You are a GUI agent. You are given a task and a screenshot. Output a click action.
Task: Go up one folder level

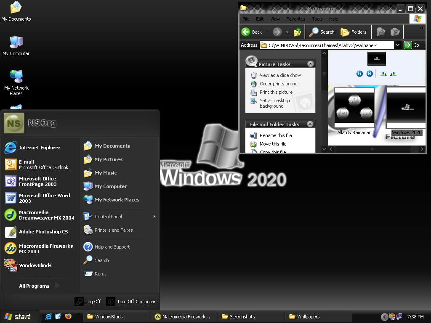click(297, 32)
